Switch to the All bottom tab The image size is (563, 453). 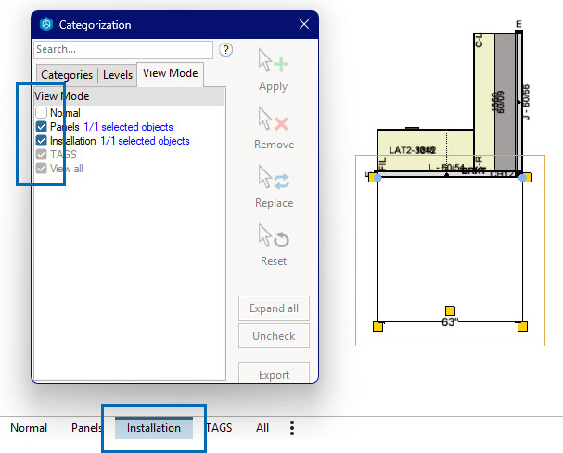[x=262, y=428]
